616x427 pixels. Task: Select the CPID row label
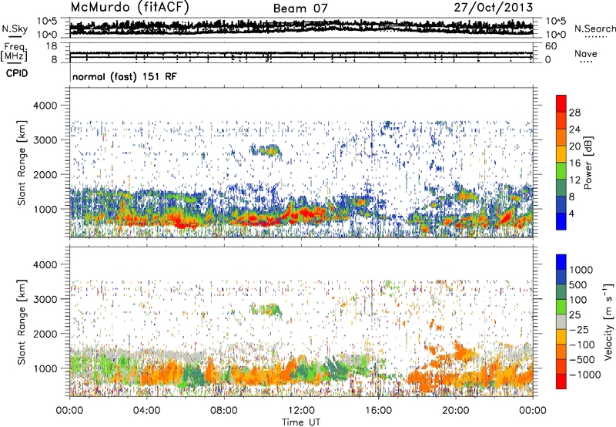point(17,73)
